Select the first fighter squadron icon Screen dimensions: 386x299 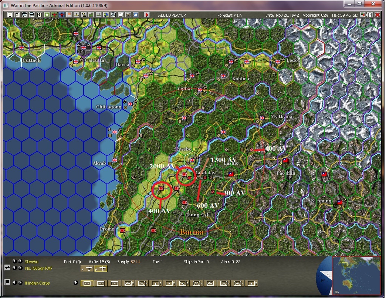tap(87, 269)
